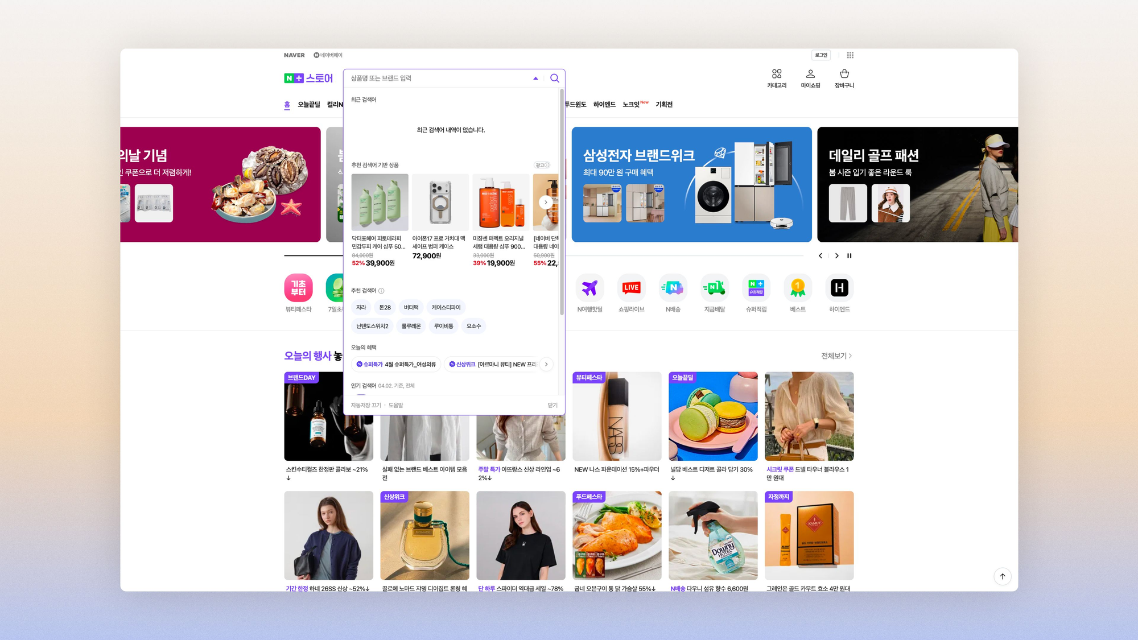Turn off search autosave (자동저장 끄기)
This screenshot has height=640, width=1138.
[366, 405]
